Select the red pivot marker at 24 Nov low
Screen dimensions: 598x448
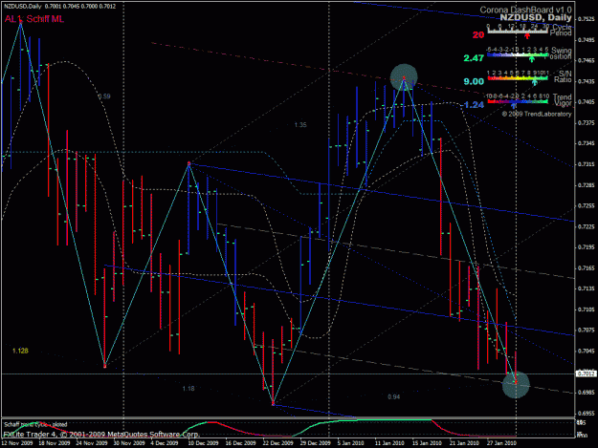[x=105, y=366]
